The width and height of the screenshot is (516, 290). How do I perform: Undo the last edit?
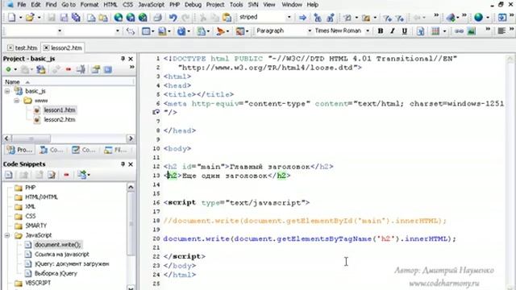click(x=173, y=18)
